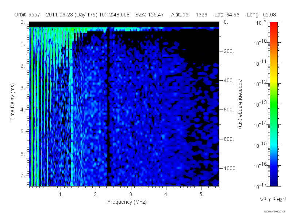Click the 'Time Delay (ms)' axis title

tap(12, 102)
